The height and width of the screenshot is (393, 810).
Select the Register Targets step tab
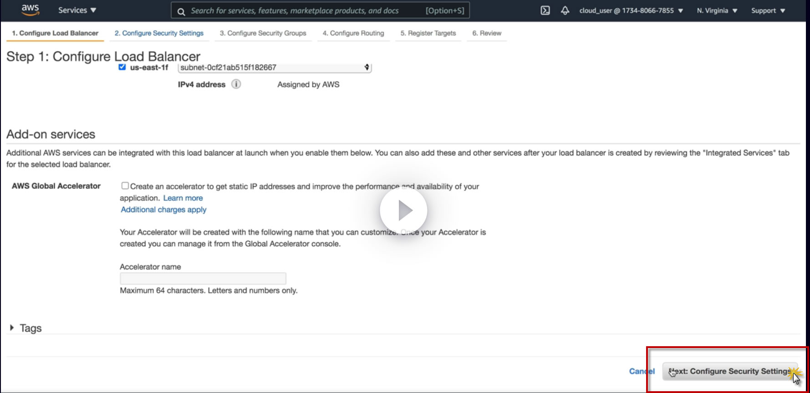coord(428,33)
